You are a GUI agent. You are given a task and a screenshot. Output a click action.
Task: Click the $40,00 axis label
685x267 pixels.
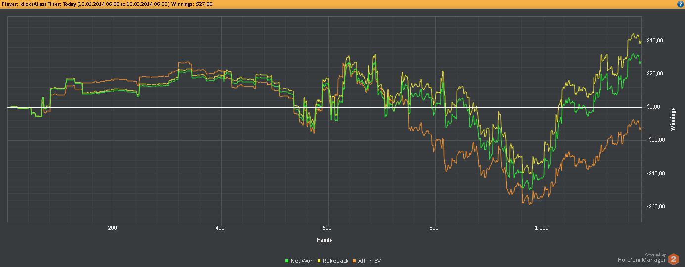coord(655,40)
